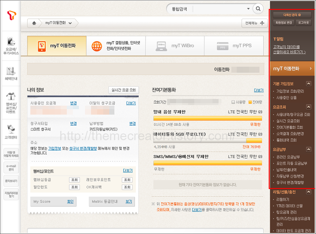Screen dimensions: 316x234
Task: Click 조회 for OK캐쉬백
Action: click(127, 187)
